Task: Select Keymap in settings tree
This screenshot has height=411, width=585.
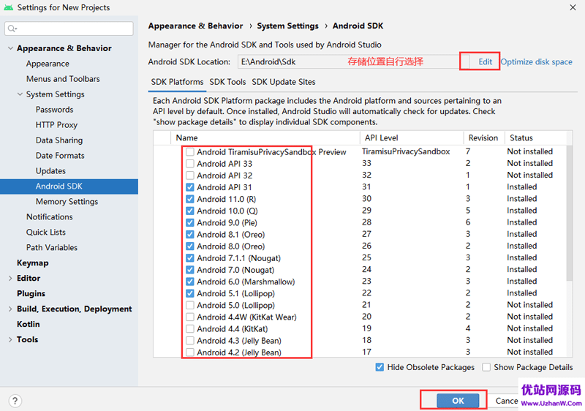Action: (x=32, y=263)
